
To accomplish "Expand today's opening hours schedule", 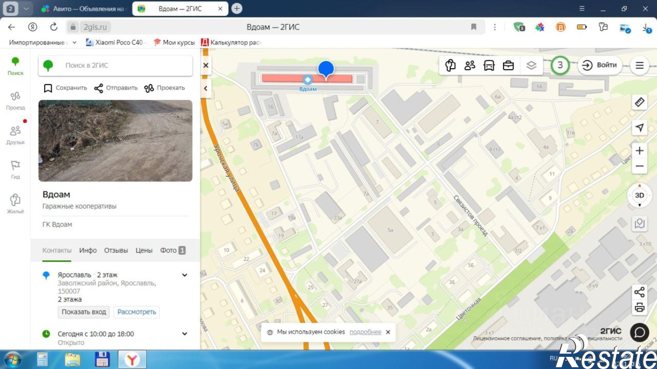I will click(x=185, y=334).
